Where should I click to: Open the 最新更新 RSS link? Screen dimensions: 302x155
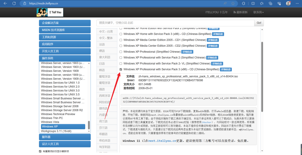(x=240, y=12)
